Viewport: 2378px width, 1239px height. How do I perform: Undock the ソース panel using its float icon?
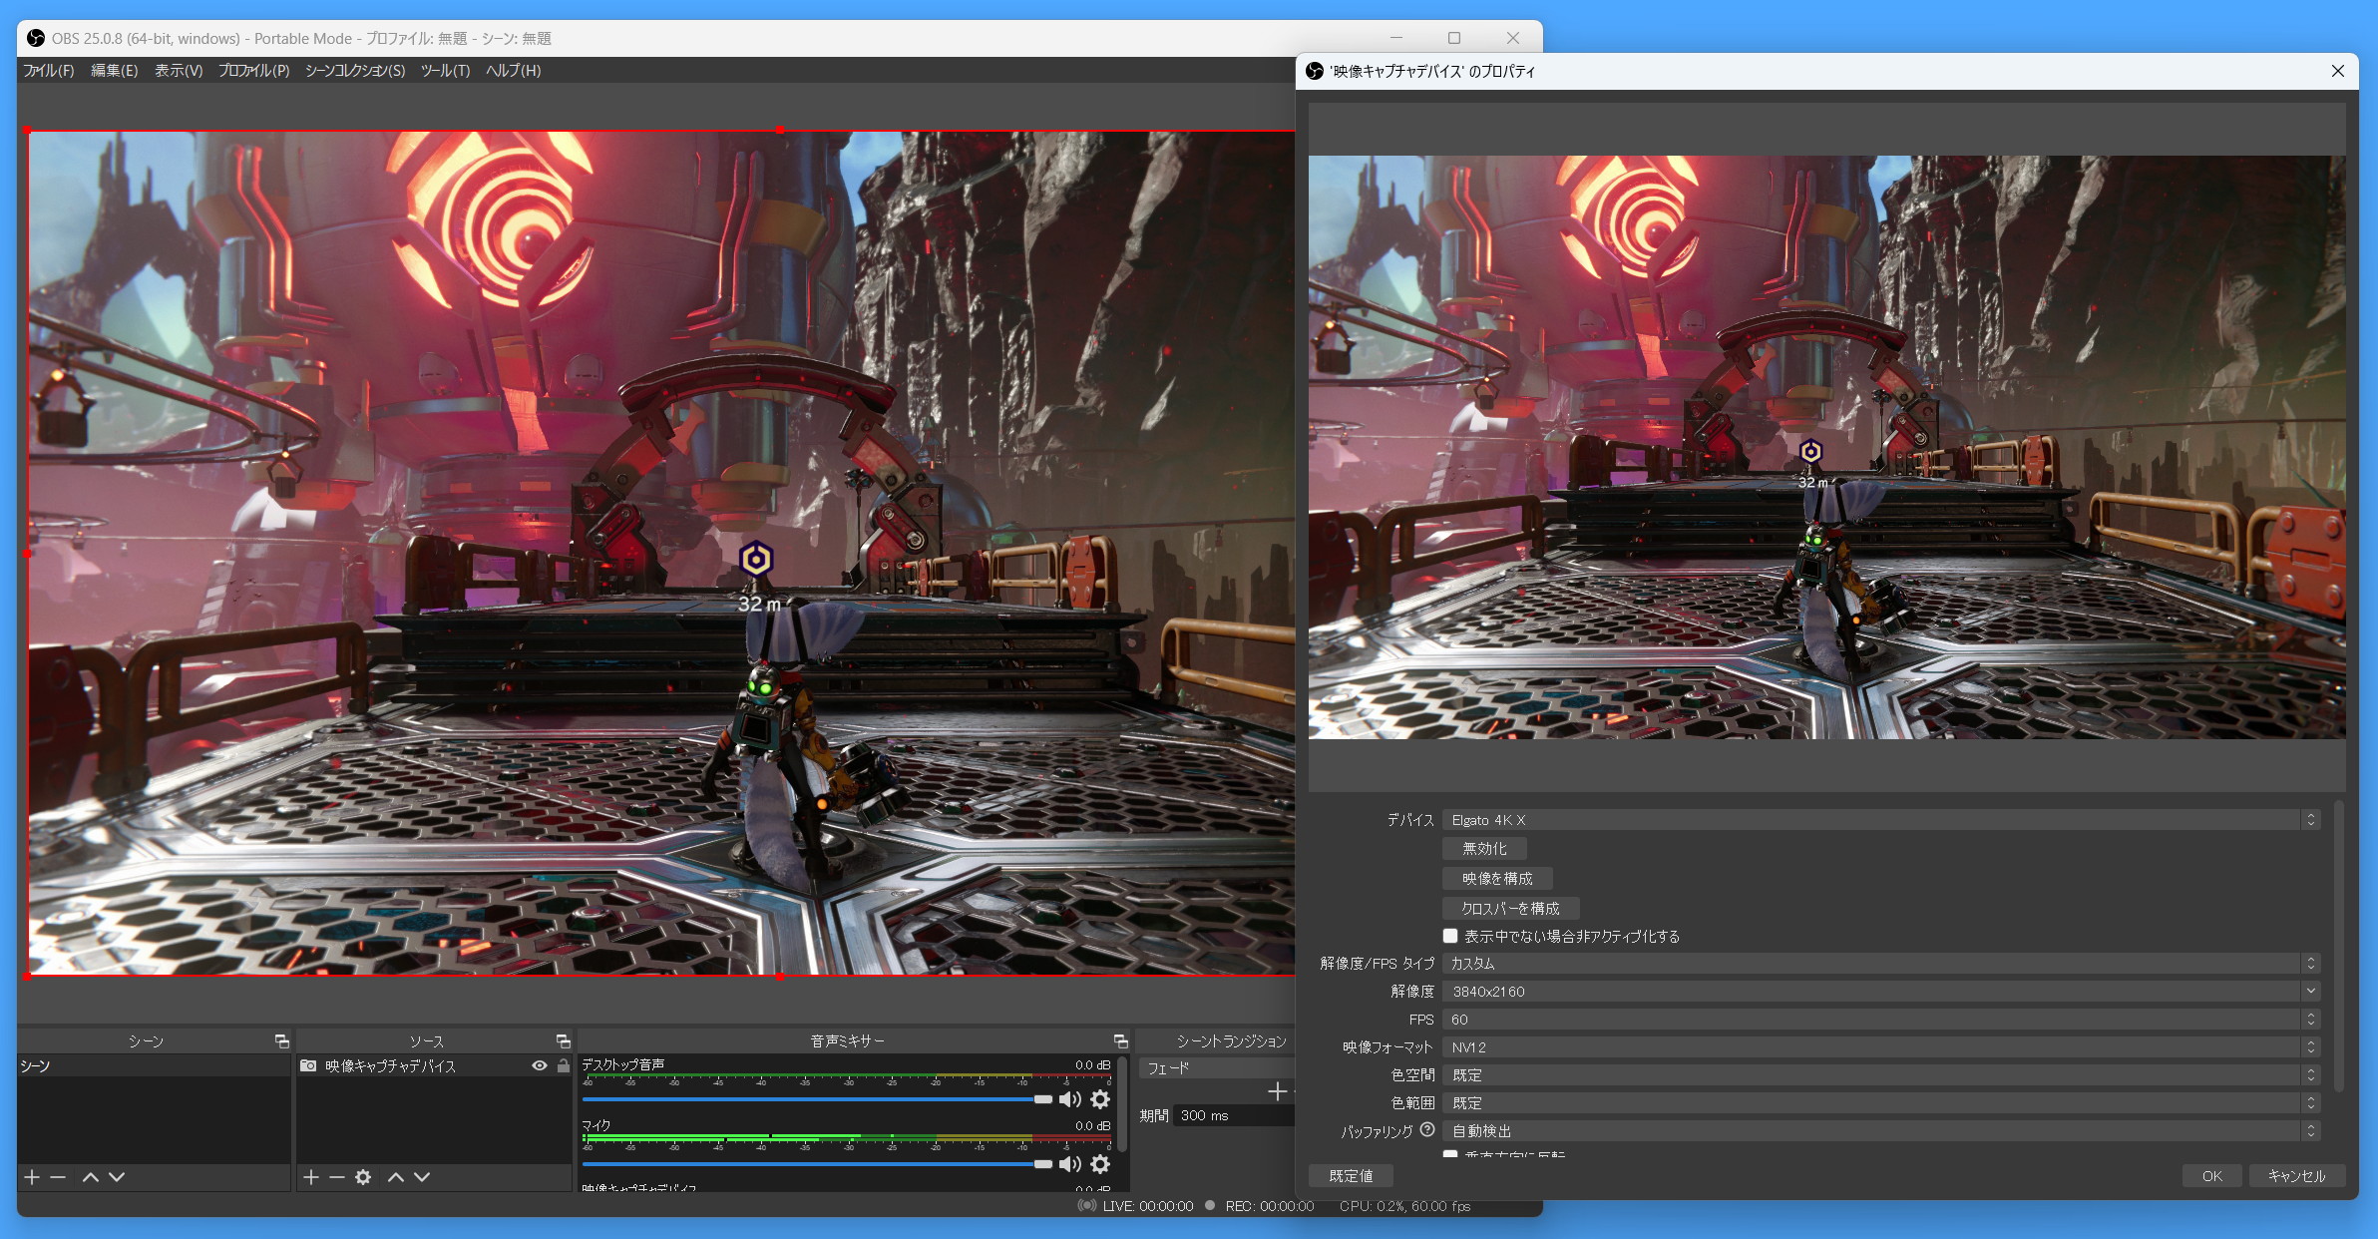pos(563,1041)
